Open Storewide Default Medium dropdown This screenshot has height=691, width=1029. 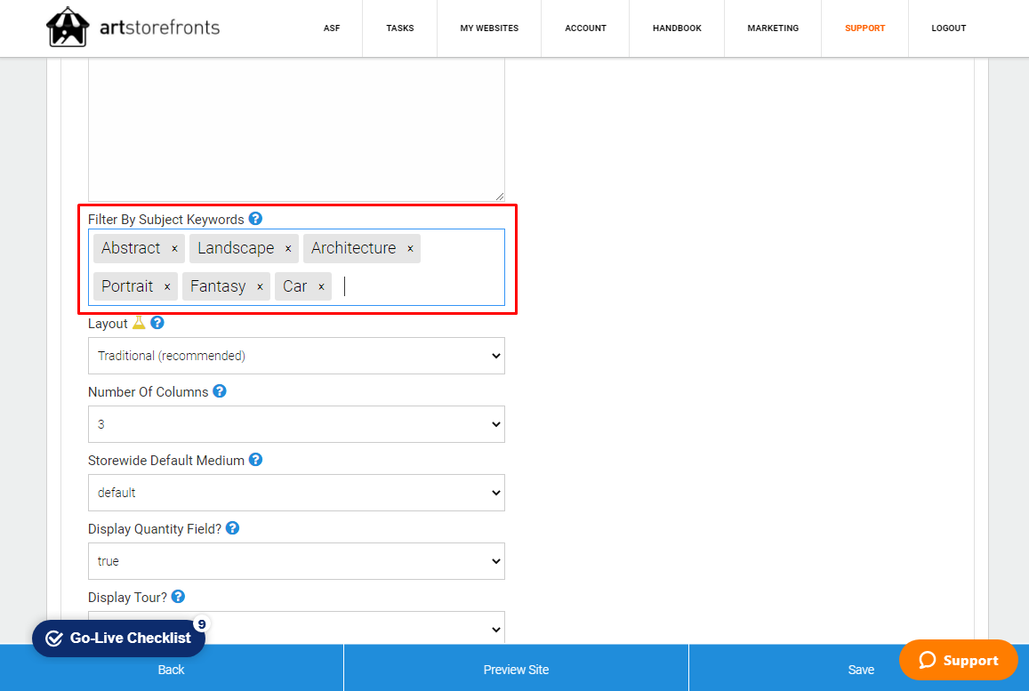click(296, 493)
